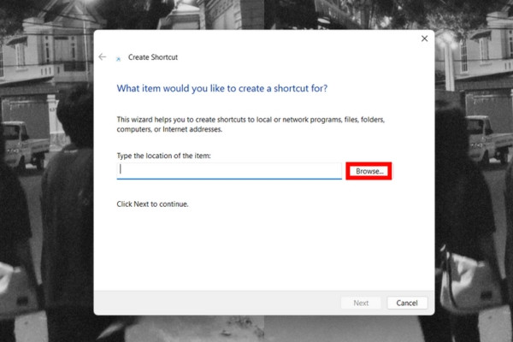Click the Next button
The image size is (513, 342).
coord(361,303)
